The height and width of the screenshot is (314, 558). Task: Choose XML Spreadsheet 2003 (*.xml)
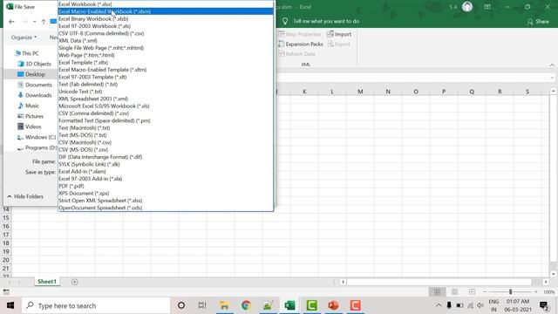tap(166, 99)
